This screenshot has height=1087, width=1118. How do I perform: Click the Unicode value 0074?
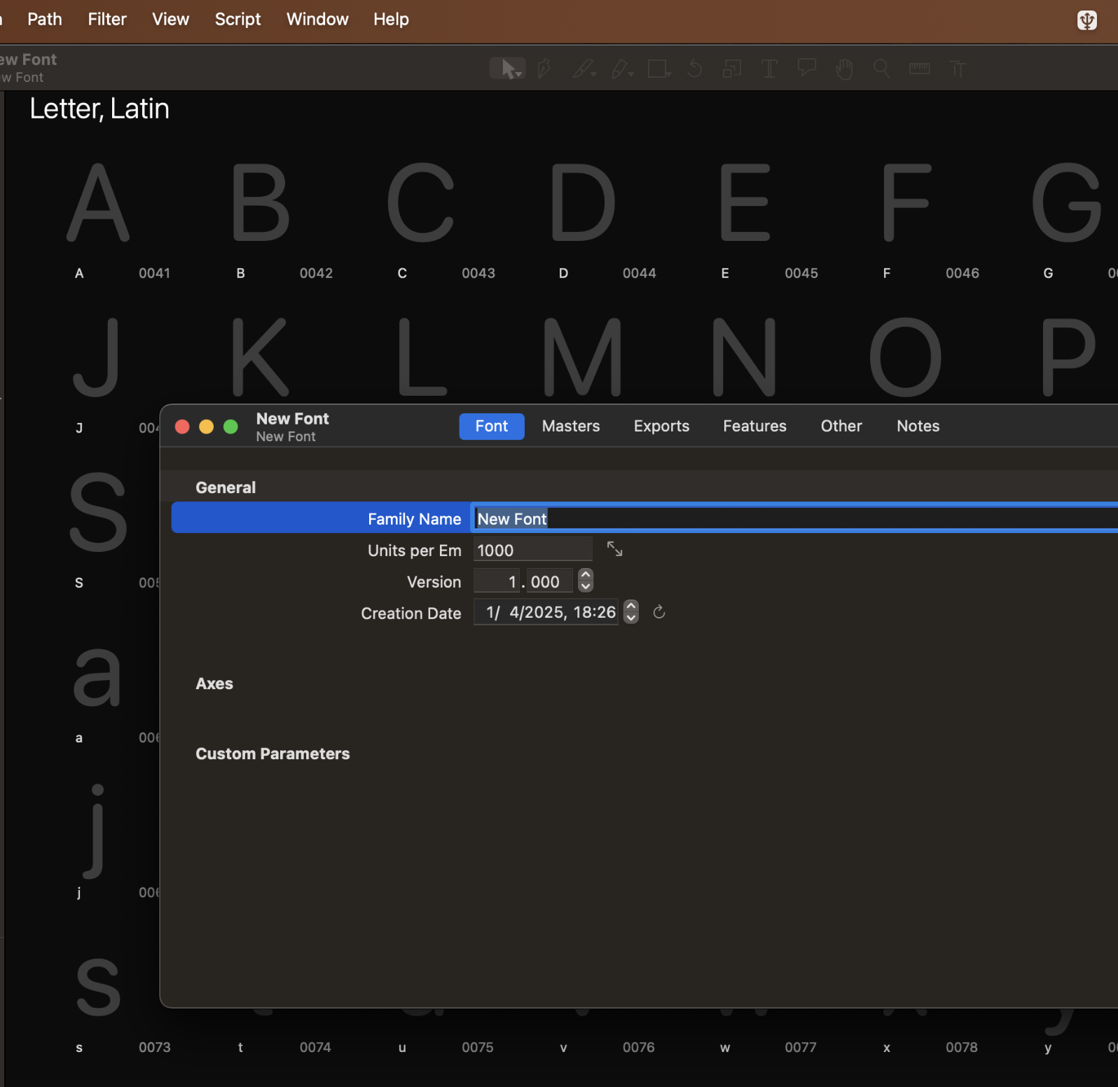pos(315,1047)
